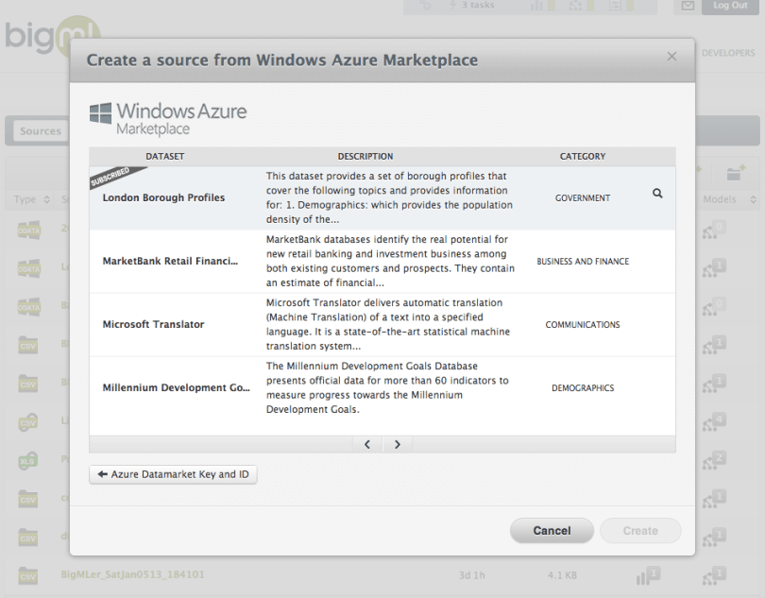This screenshot has height=598, width=765.
Task: Click the Azure Datamarket Key and ID button
Action: (x=173, y=475)
